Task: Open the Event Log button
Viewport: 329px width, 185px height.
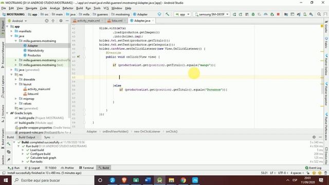Action: pyautogui.click(x=313, y=168)
